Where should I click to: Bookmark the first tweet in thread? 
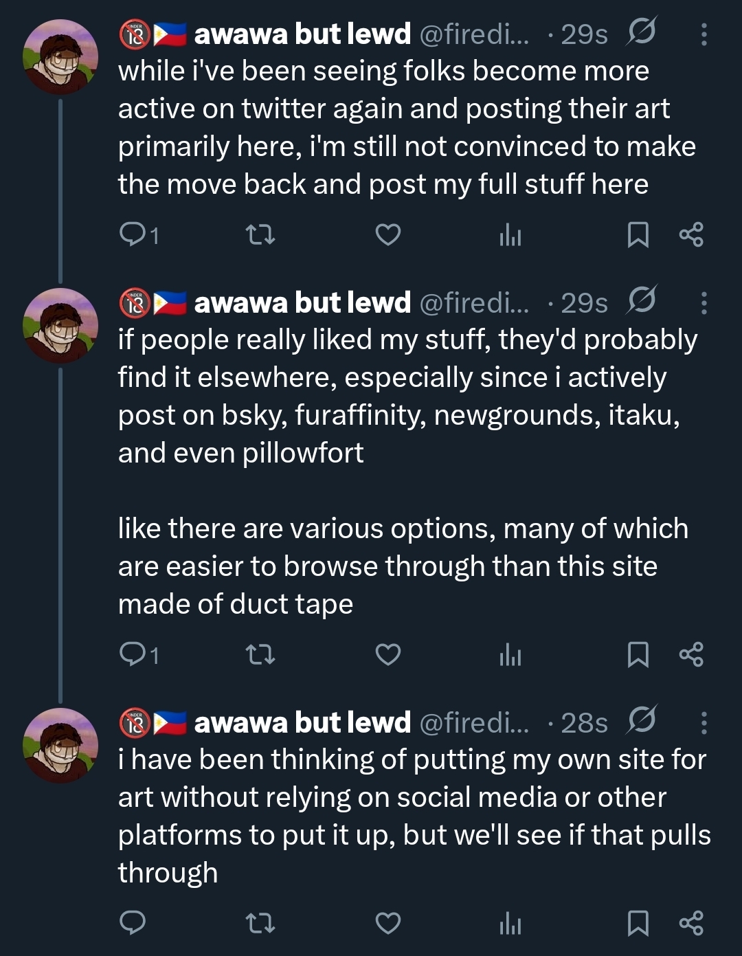(638, 235)
